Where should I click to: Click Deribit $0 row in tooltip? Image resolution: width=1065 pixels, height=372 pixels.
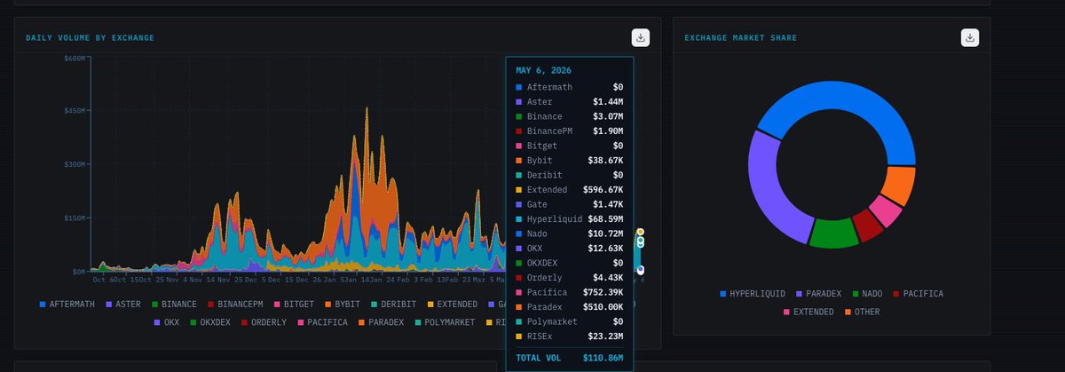point(569,175)
